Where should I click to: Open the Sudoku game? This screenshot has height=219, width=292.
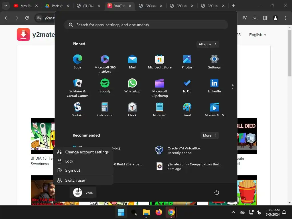[78, 110]
